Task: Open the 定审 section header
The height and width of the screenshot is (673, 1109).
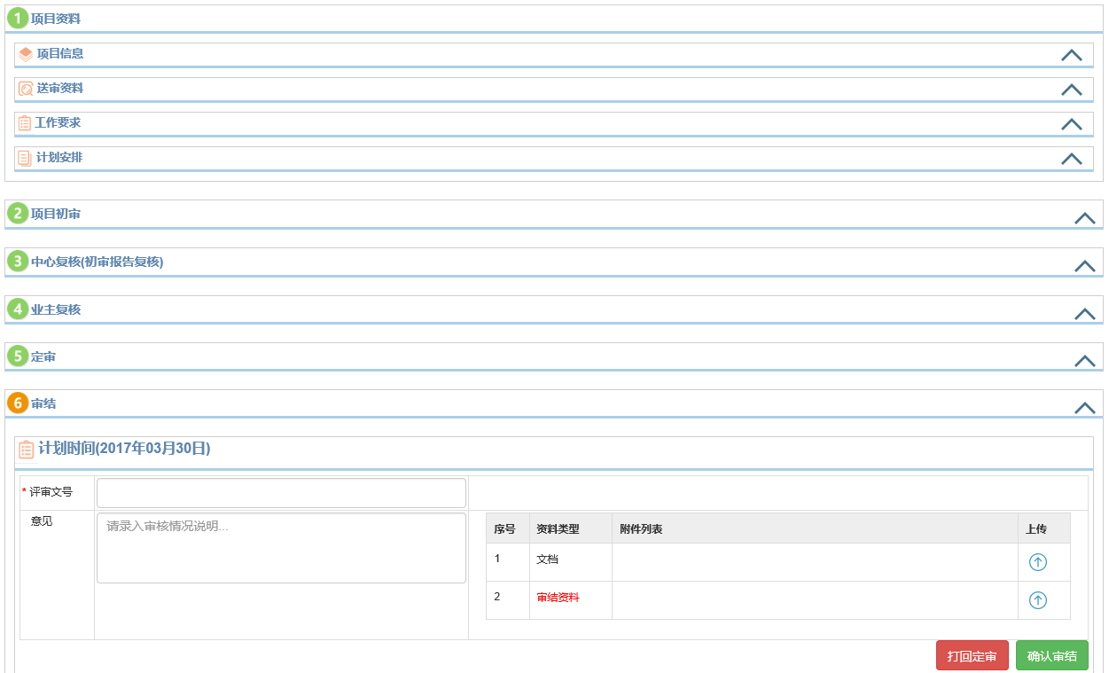Action: coord(554,356)
